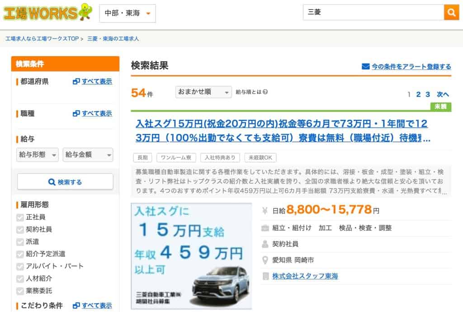
Task: Open the 給与金額 dropdown
Action: pos(88,155)
